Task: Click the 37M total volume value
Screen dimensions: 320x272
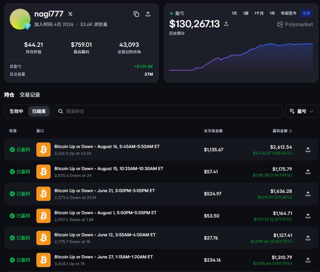Action: [149, 74]
